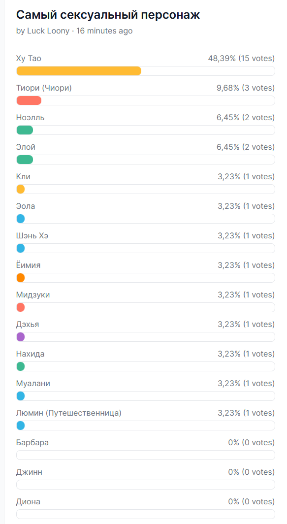
Task: Click the purple dot for Дэхья
Action: tap(20, 337)
